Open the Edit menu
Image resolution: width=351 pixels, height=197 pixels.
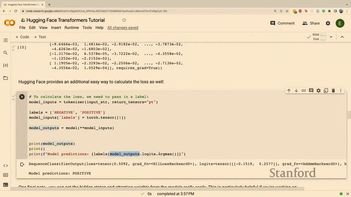pos(32,28)
